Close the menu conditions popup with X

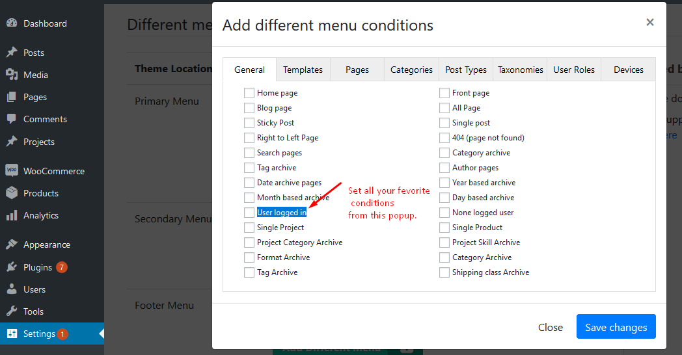click(x=650, y=22)
